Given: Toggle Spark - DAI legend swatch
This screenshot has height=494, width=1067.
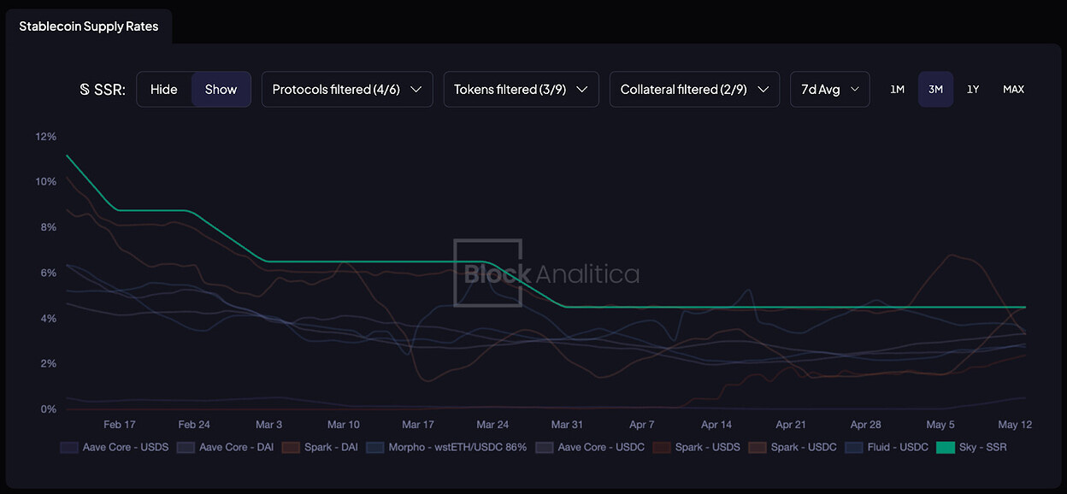Looking at the screenshot, I should 290,447.
